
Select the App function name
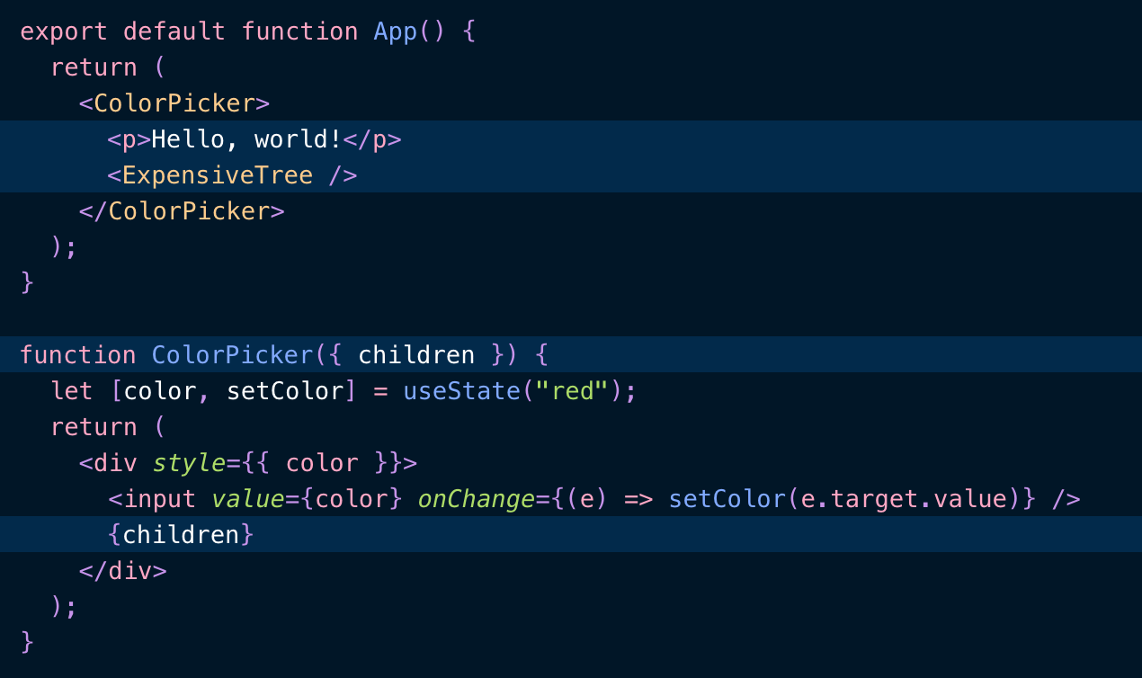pos(395,31)
